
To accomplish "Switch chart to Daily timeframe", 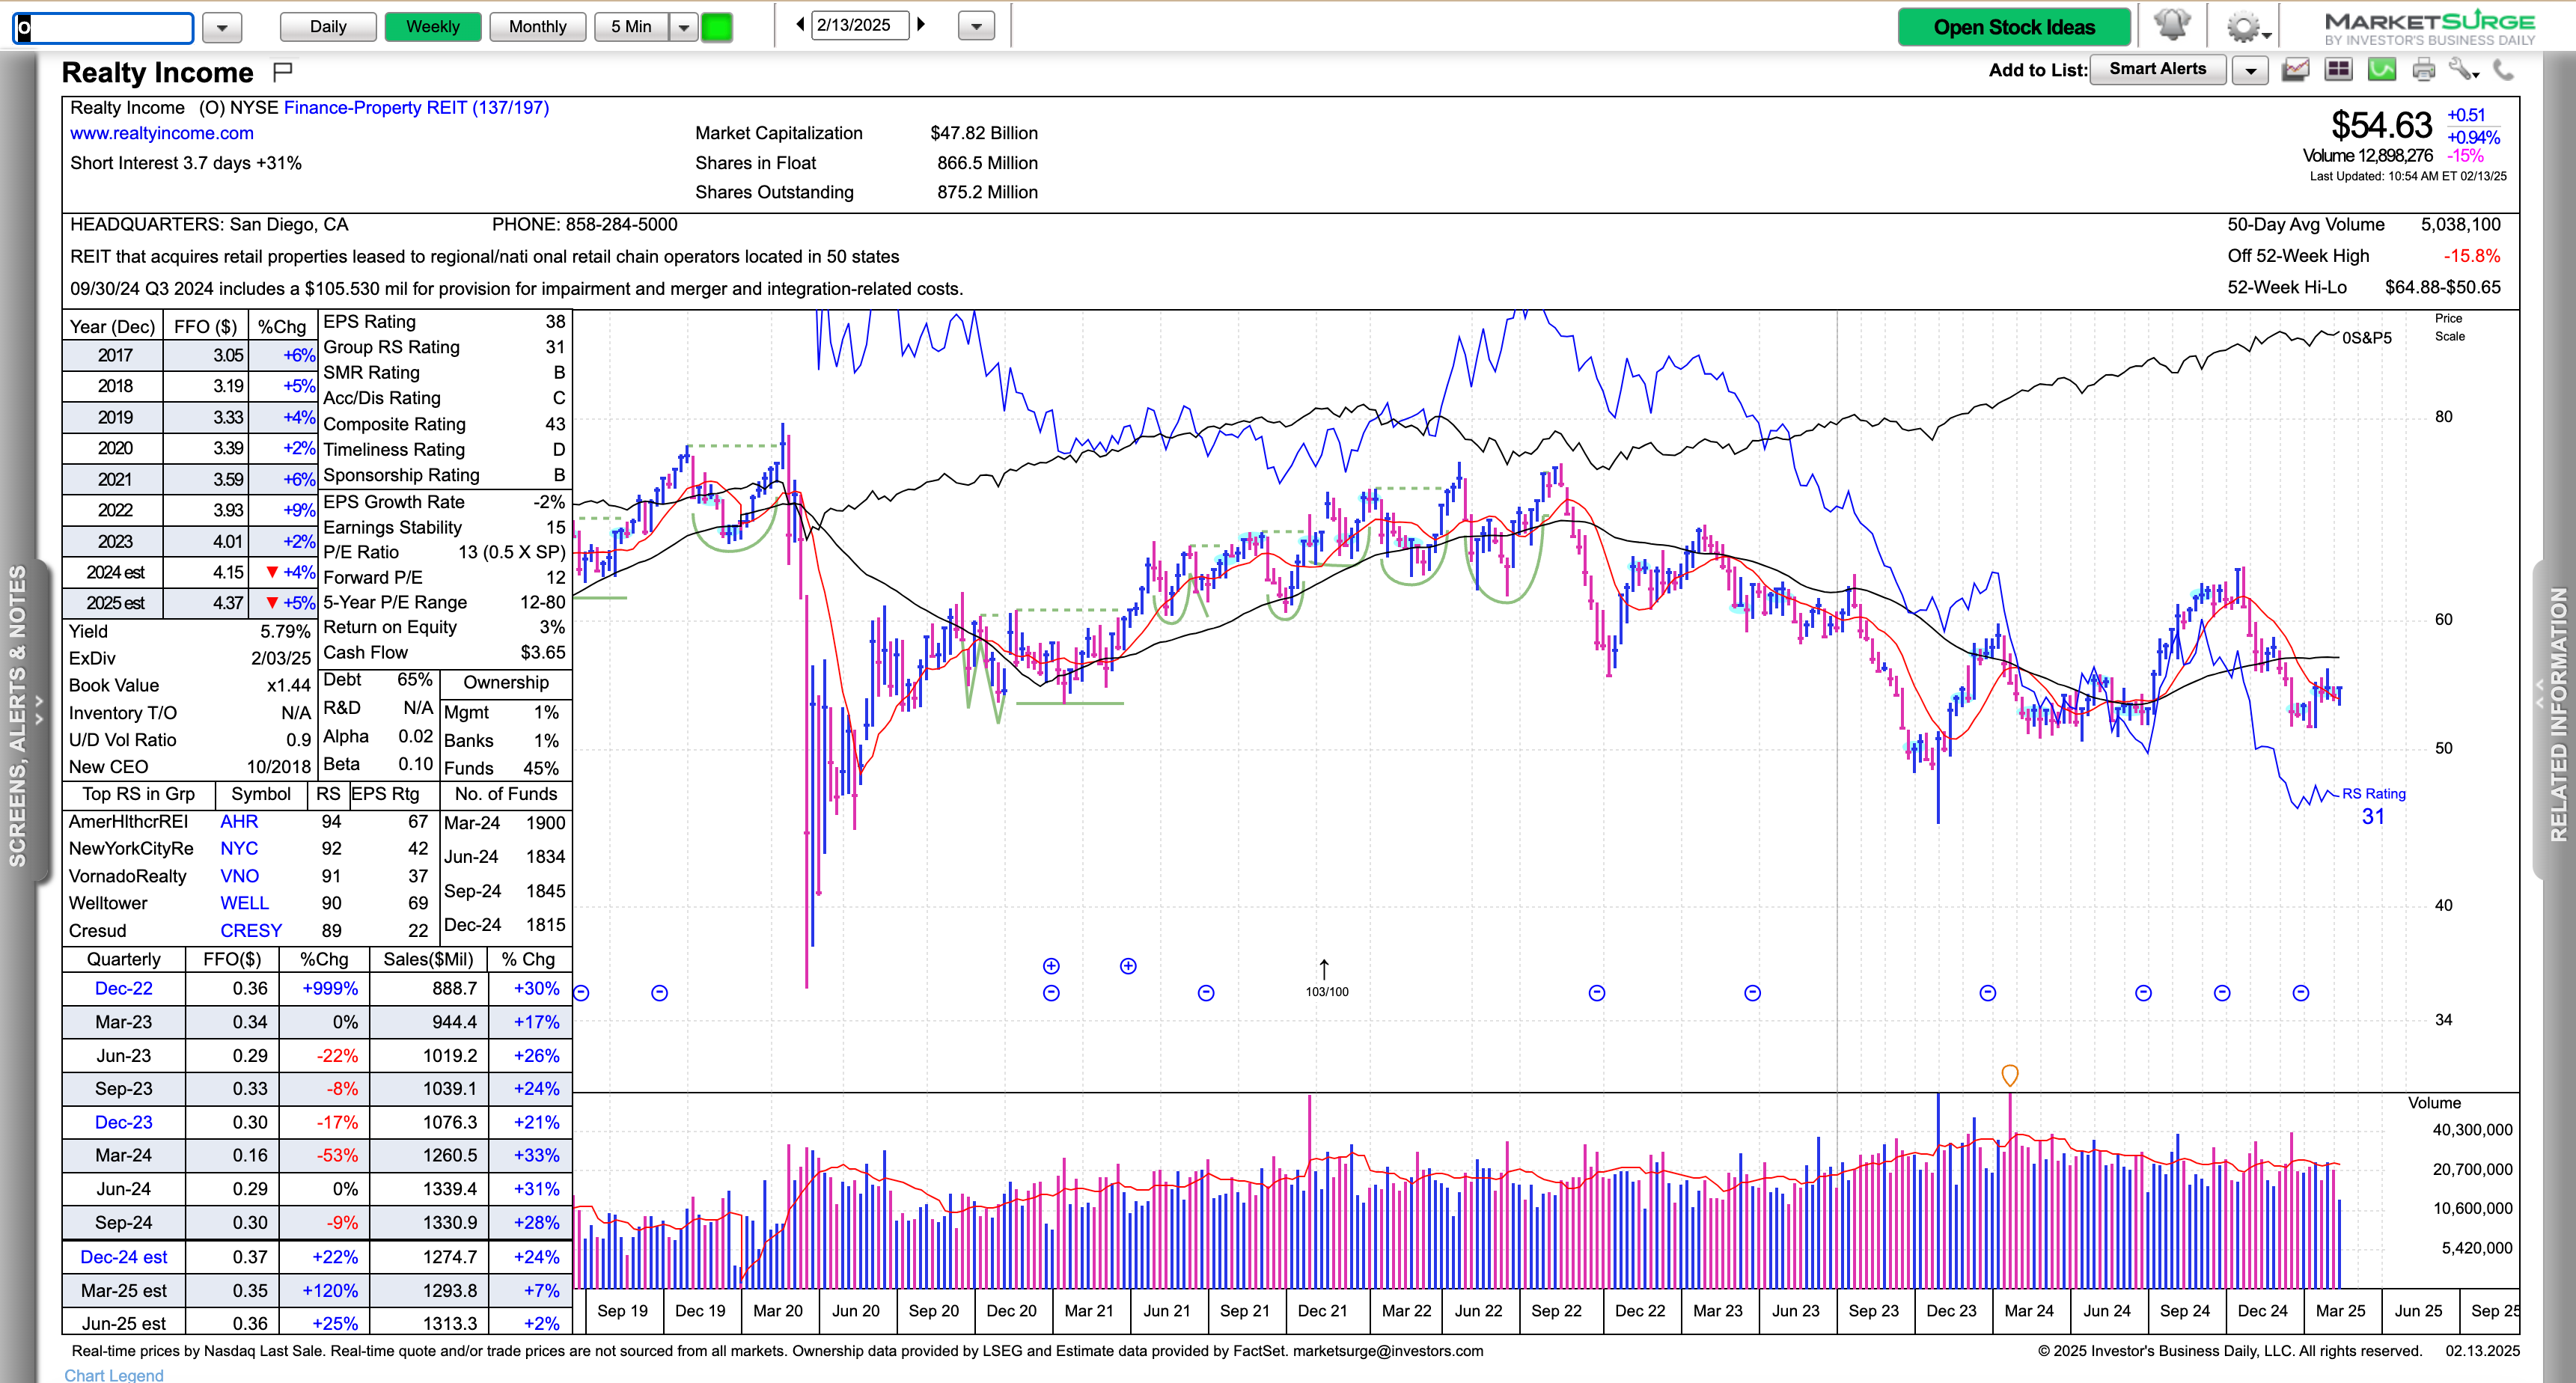I will [328, 27].
